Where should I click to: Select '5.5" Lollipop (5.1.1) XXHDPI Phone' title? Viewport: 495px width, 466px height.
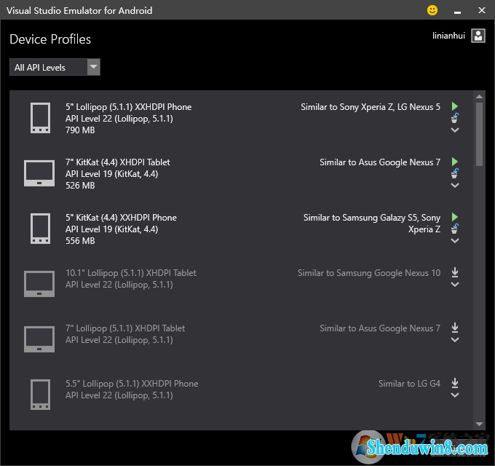point(132,384)
